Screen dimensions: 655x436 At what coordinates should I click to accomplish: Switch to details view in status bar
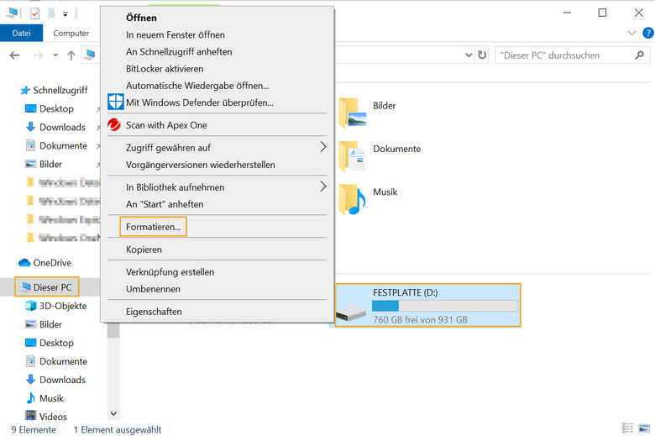(x=627, y=428)
